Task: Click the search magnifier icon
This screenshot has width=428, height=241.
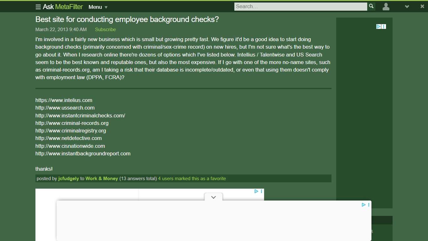Action: tap(371, 6)
